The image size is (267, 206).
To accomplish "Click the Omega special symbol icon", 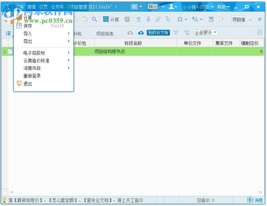I will (180, 19).
